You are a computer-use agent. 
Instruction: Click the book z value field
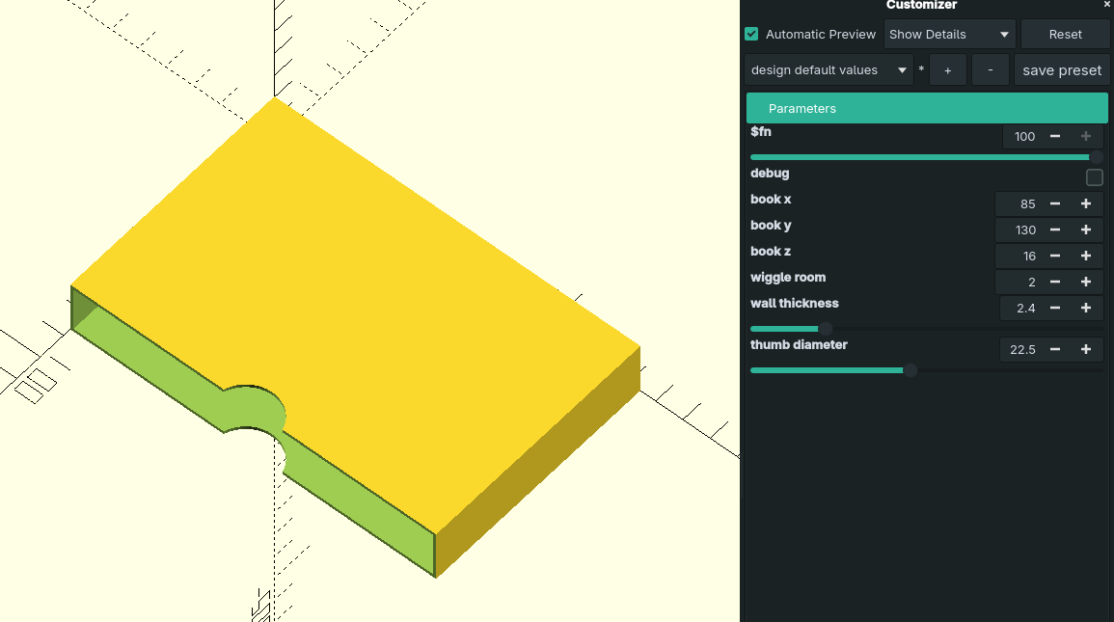coord(1019,256)
